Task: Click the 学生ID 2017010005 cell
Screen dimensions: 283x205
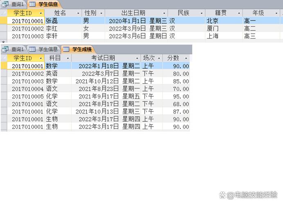Action: 26,96
